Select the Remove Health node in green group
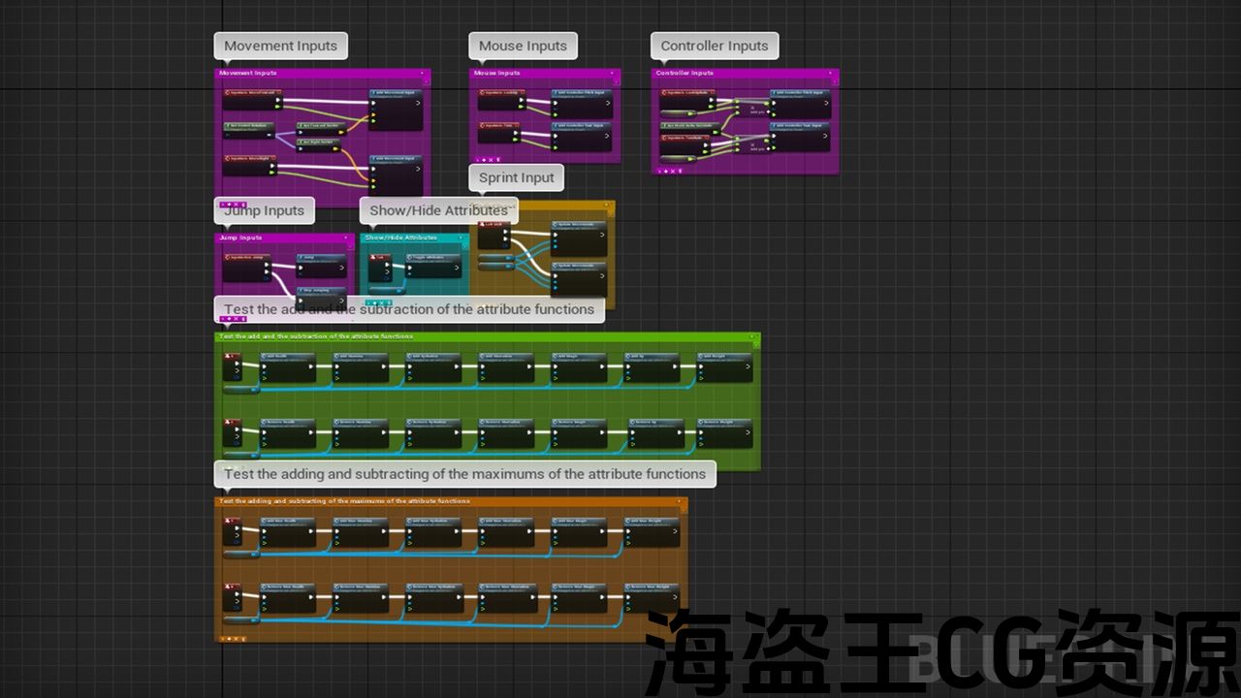Image resolution: width=1241 pixels, height=698 pixels. pyautogui.click(x=287, y=432)
